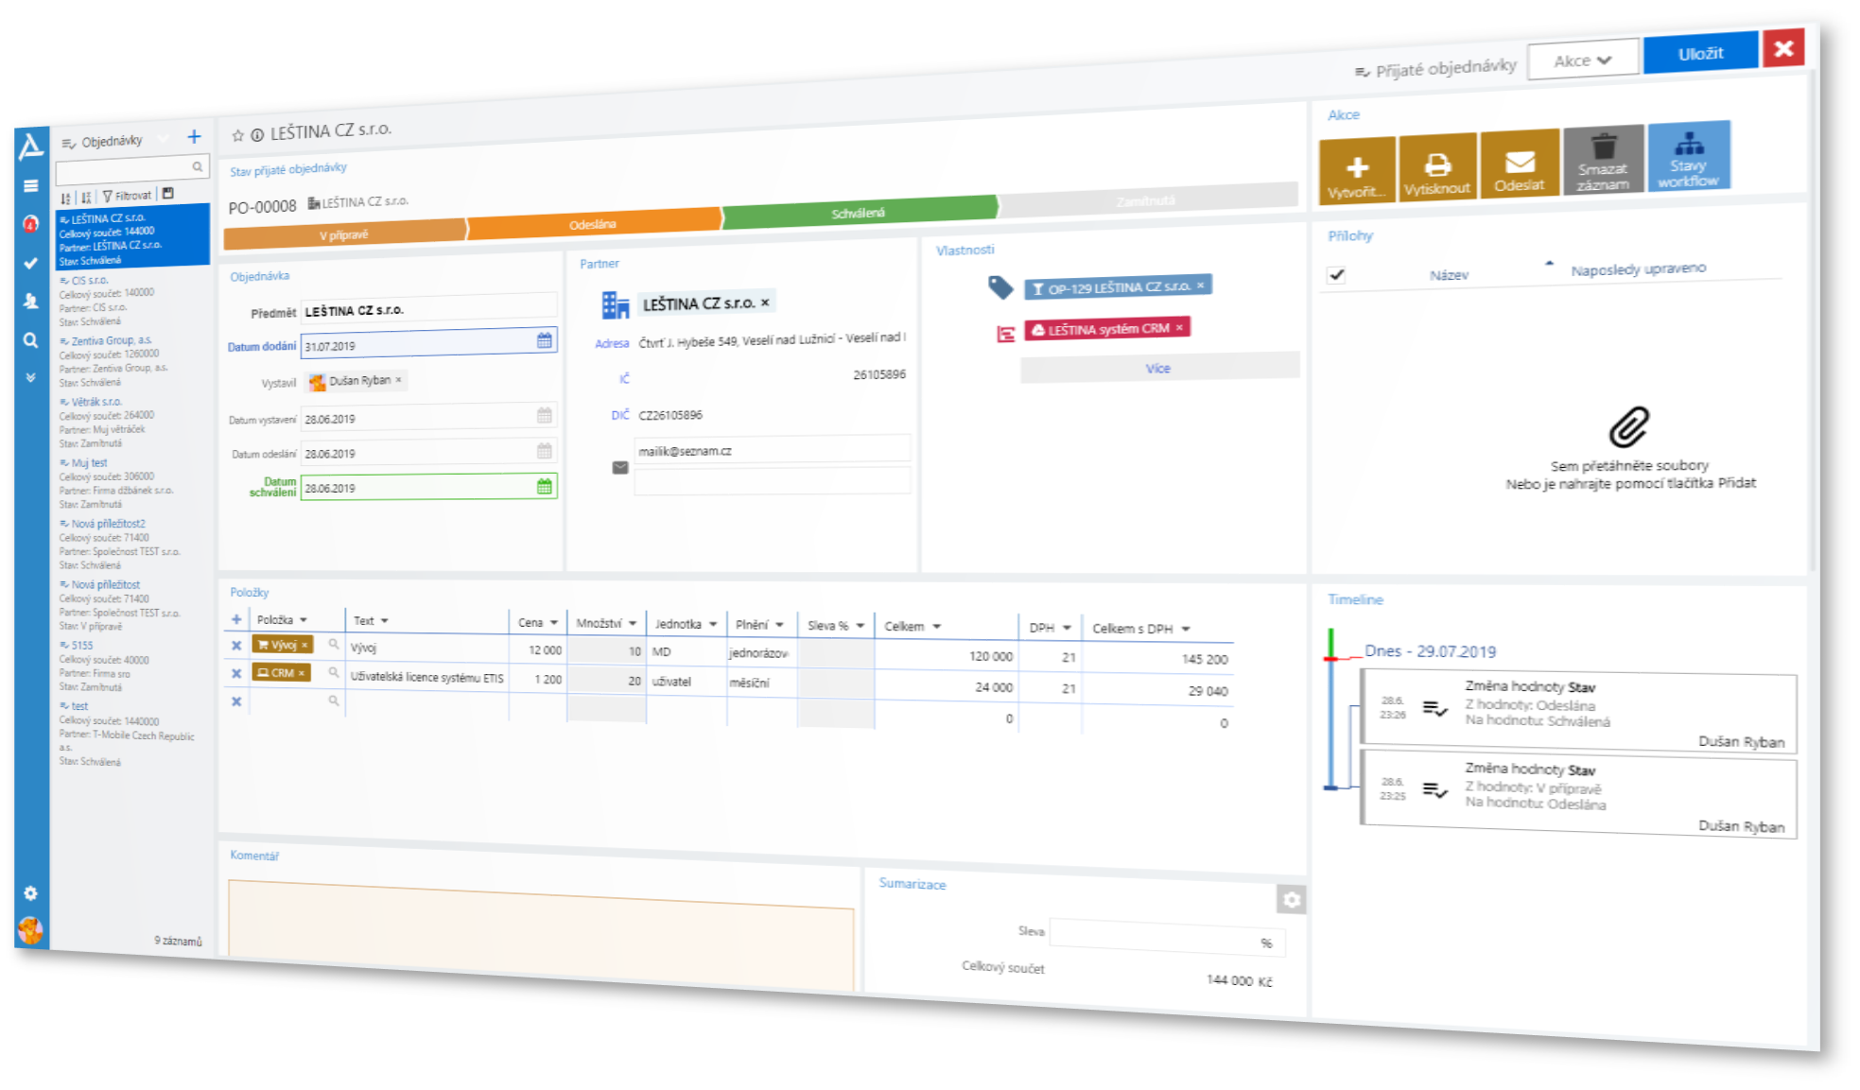Open the Akce dropdown
Screen dimensions: 1860x1090
pyautogui.click(x=1584, y=60)
